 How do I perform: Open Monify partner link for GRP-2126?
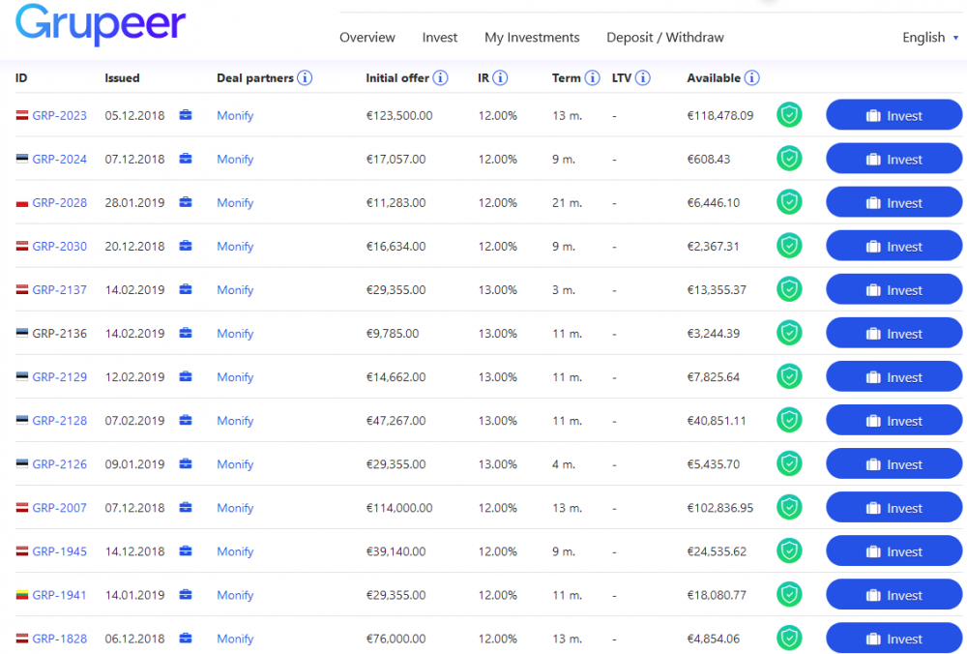(x=235, y=464)
